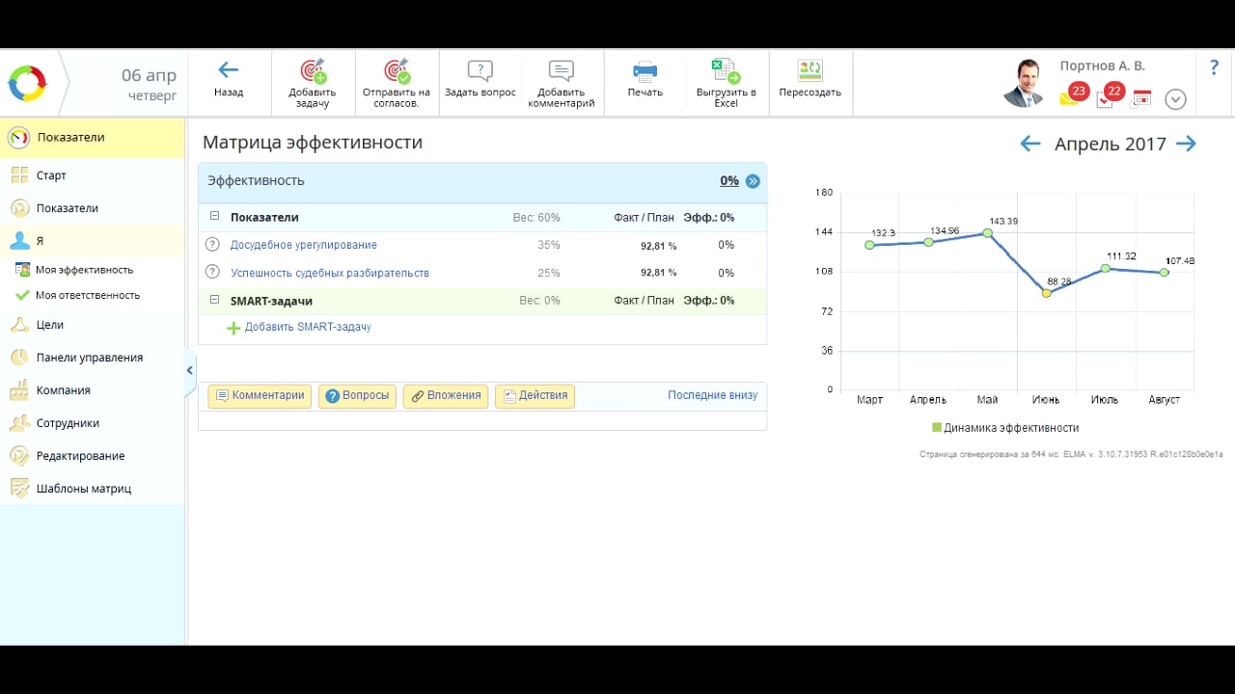Viewport: 1235px width, 694px height.
Task: Open Моя эффективность sidebar subitem
Action: [84, 270]
